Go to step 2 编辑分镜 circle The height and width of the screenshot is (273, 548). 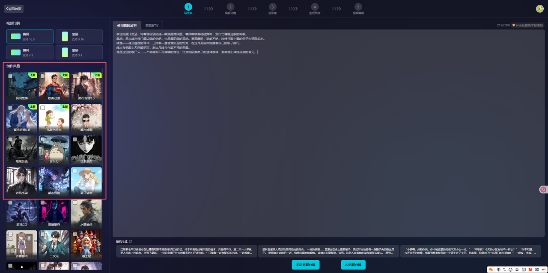[x=230, y=7]
